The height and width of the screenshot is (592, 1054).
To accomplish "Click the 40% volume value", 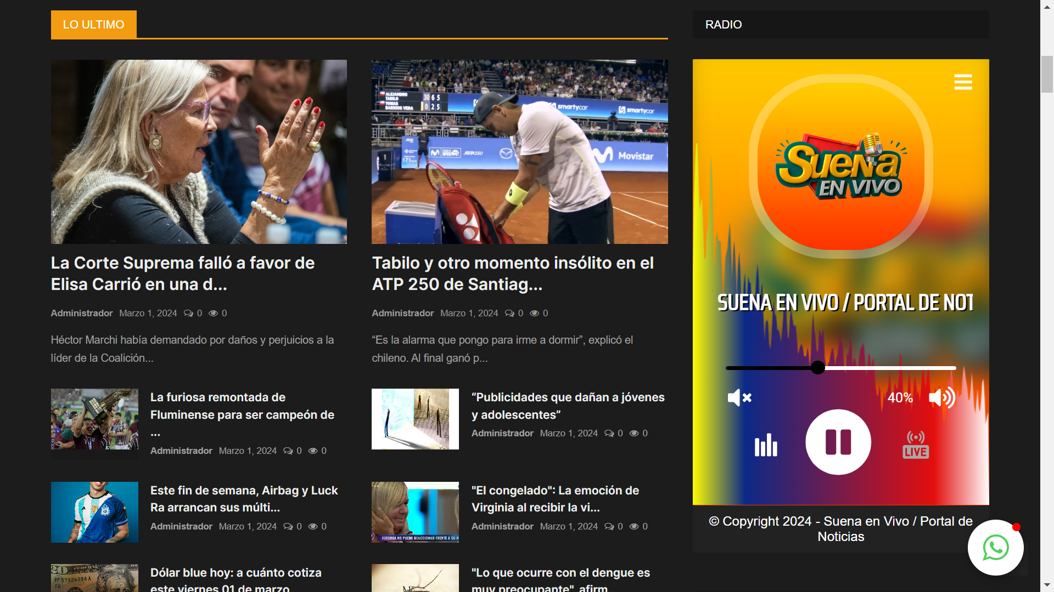I will point(900,398).
